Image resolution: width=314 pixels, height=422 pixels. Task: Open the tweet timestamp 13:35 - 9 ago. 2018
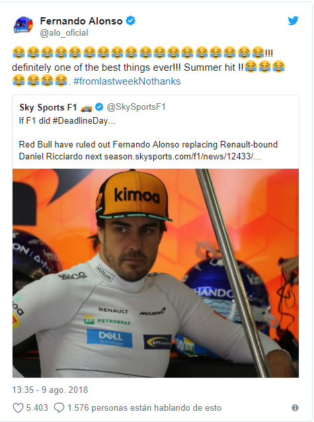[50, 390]
